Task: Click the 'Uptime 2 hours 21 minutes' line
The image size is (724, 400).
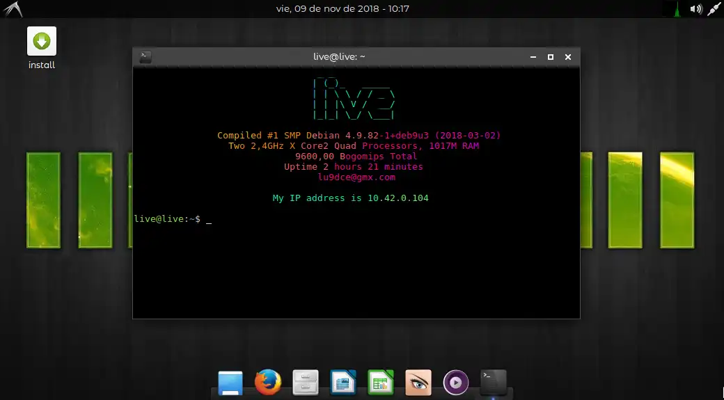Action: (x=353, y=166)
